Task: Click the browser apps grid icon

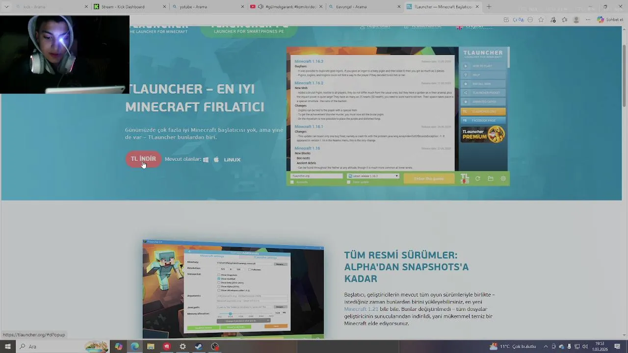Action: [506, 20]
